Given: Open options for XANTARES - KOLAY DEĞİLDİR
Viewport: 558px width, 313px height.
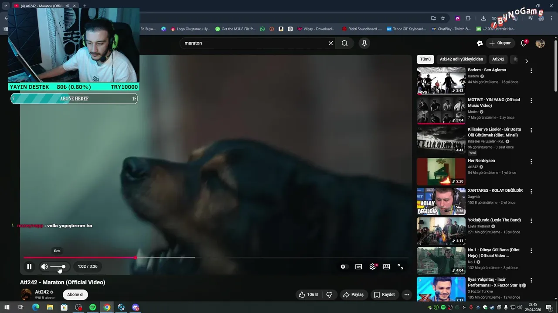Looking at the screenshot, I should tap(531, 191).
